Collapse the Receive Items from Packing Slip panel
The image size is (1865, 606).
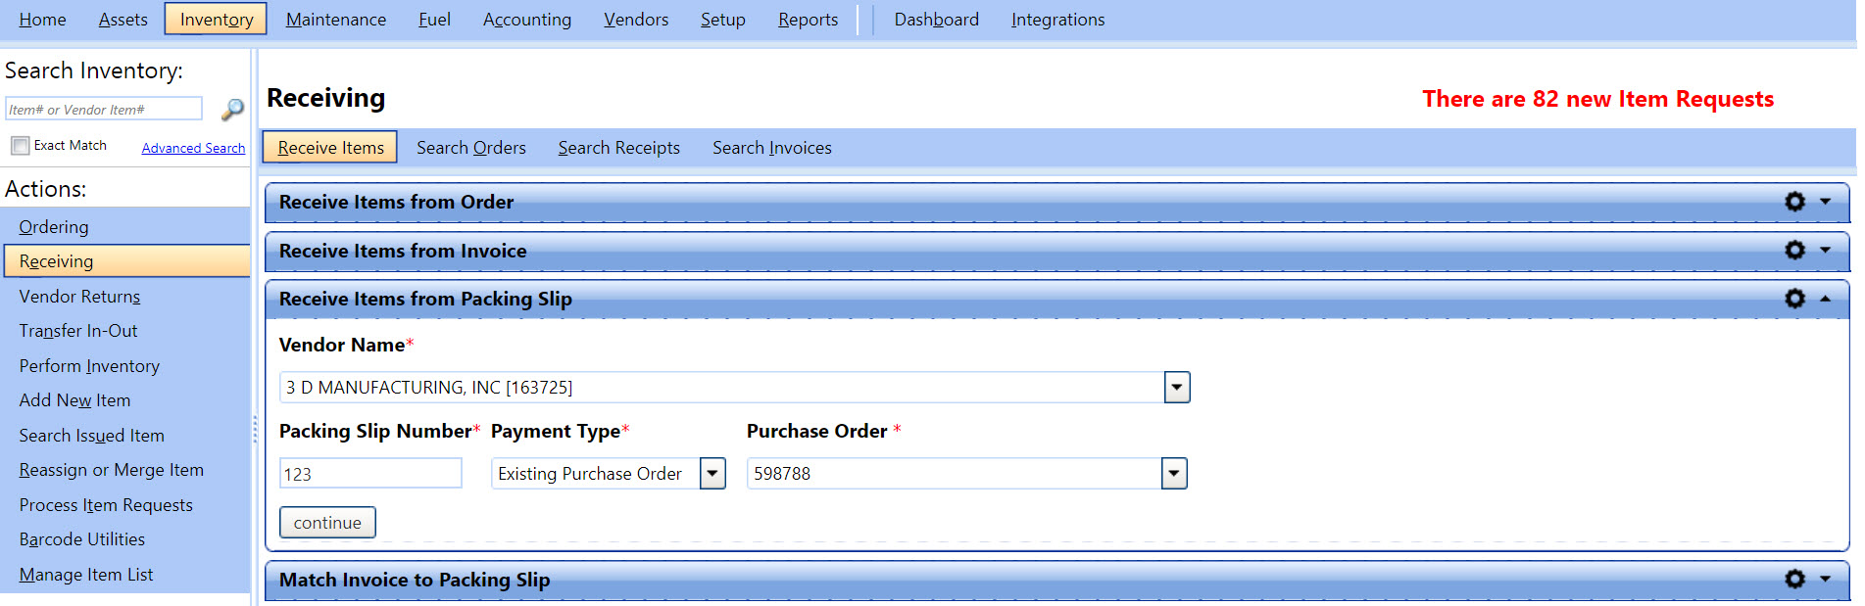1826,299
